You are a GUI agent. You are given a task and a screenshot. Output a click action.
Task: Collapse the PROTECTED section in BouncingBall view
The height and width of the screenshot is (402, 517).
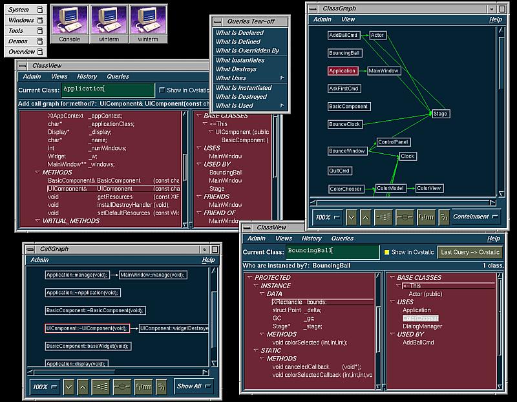click(x=249, y=277)
